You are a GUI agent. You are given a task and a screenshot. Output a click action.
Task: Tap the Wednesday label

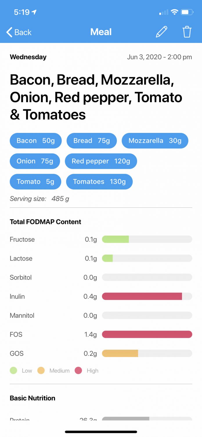coord(28,57)
